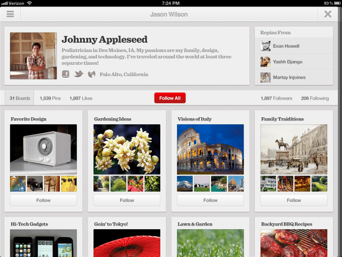Image resolution: width=342 pixels, height=257 pixels.
Task: Open Johnny Appleseed's Facebook icon
Action: (66, 74)
